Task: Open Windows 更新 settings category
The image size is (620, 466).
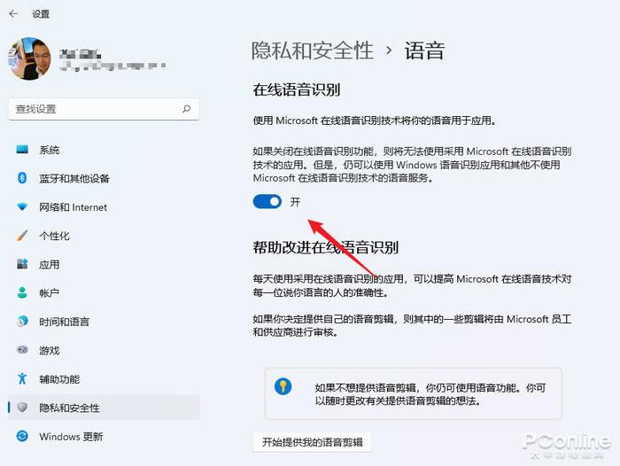Action: tap(104, 437)
